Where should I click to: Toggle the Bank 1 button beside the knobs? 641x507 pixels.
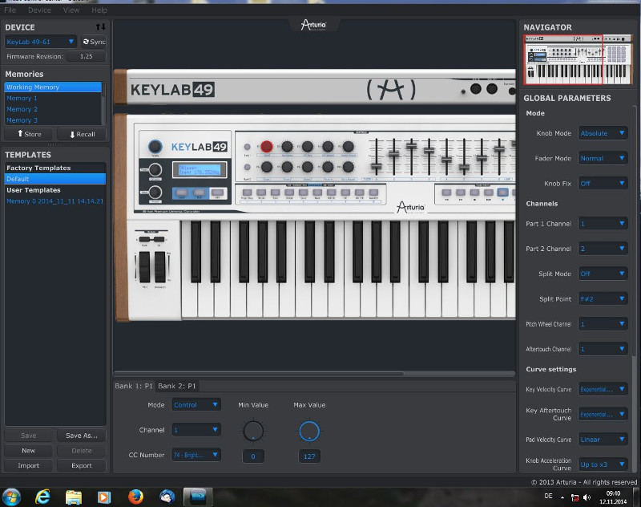click(x=247, y=147)
